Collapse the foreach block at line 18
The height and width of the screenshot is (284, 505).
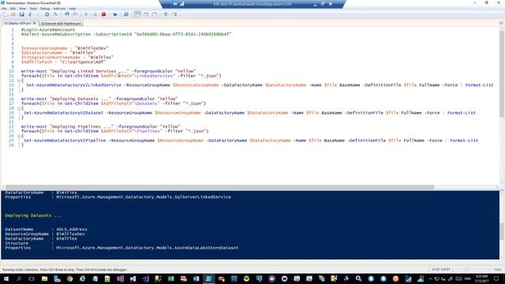pos(19,108)
